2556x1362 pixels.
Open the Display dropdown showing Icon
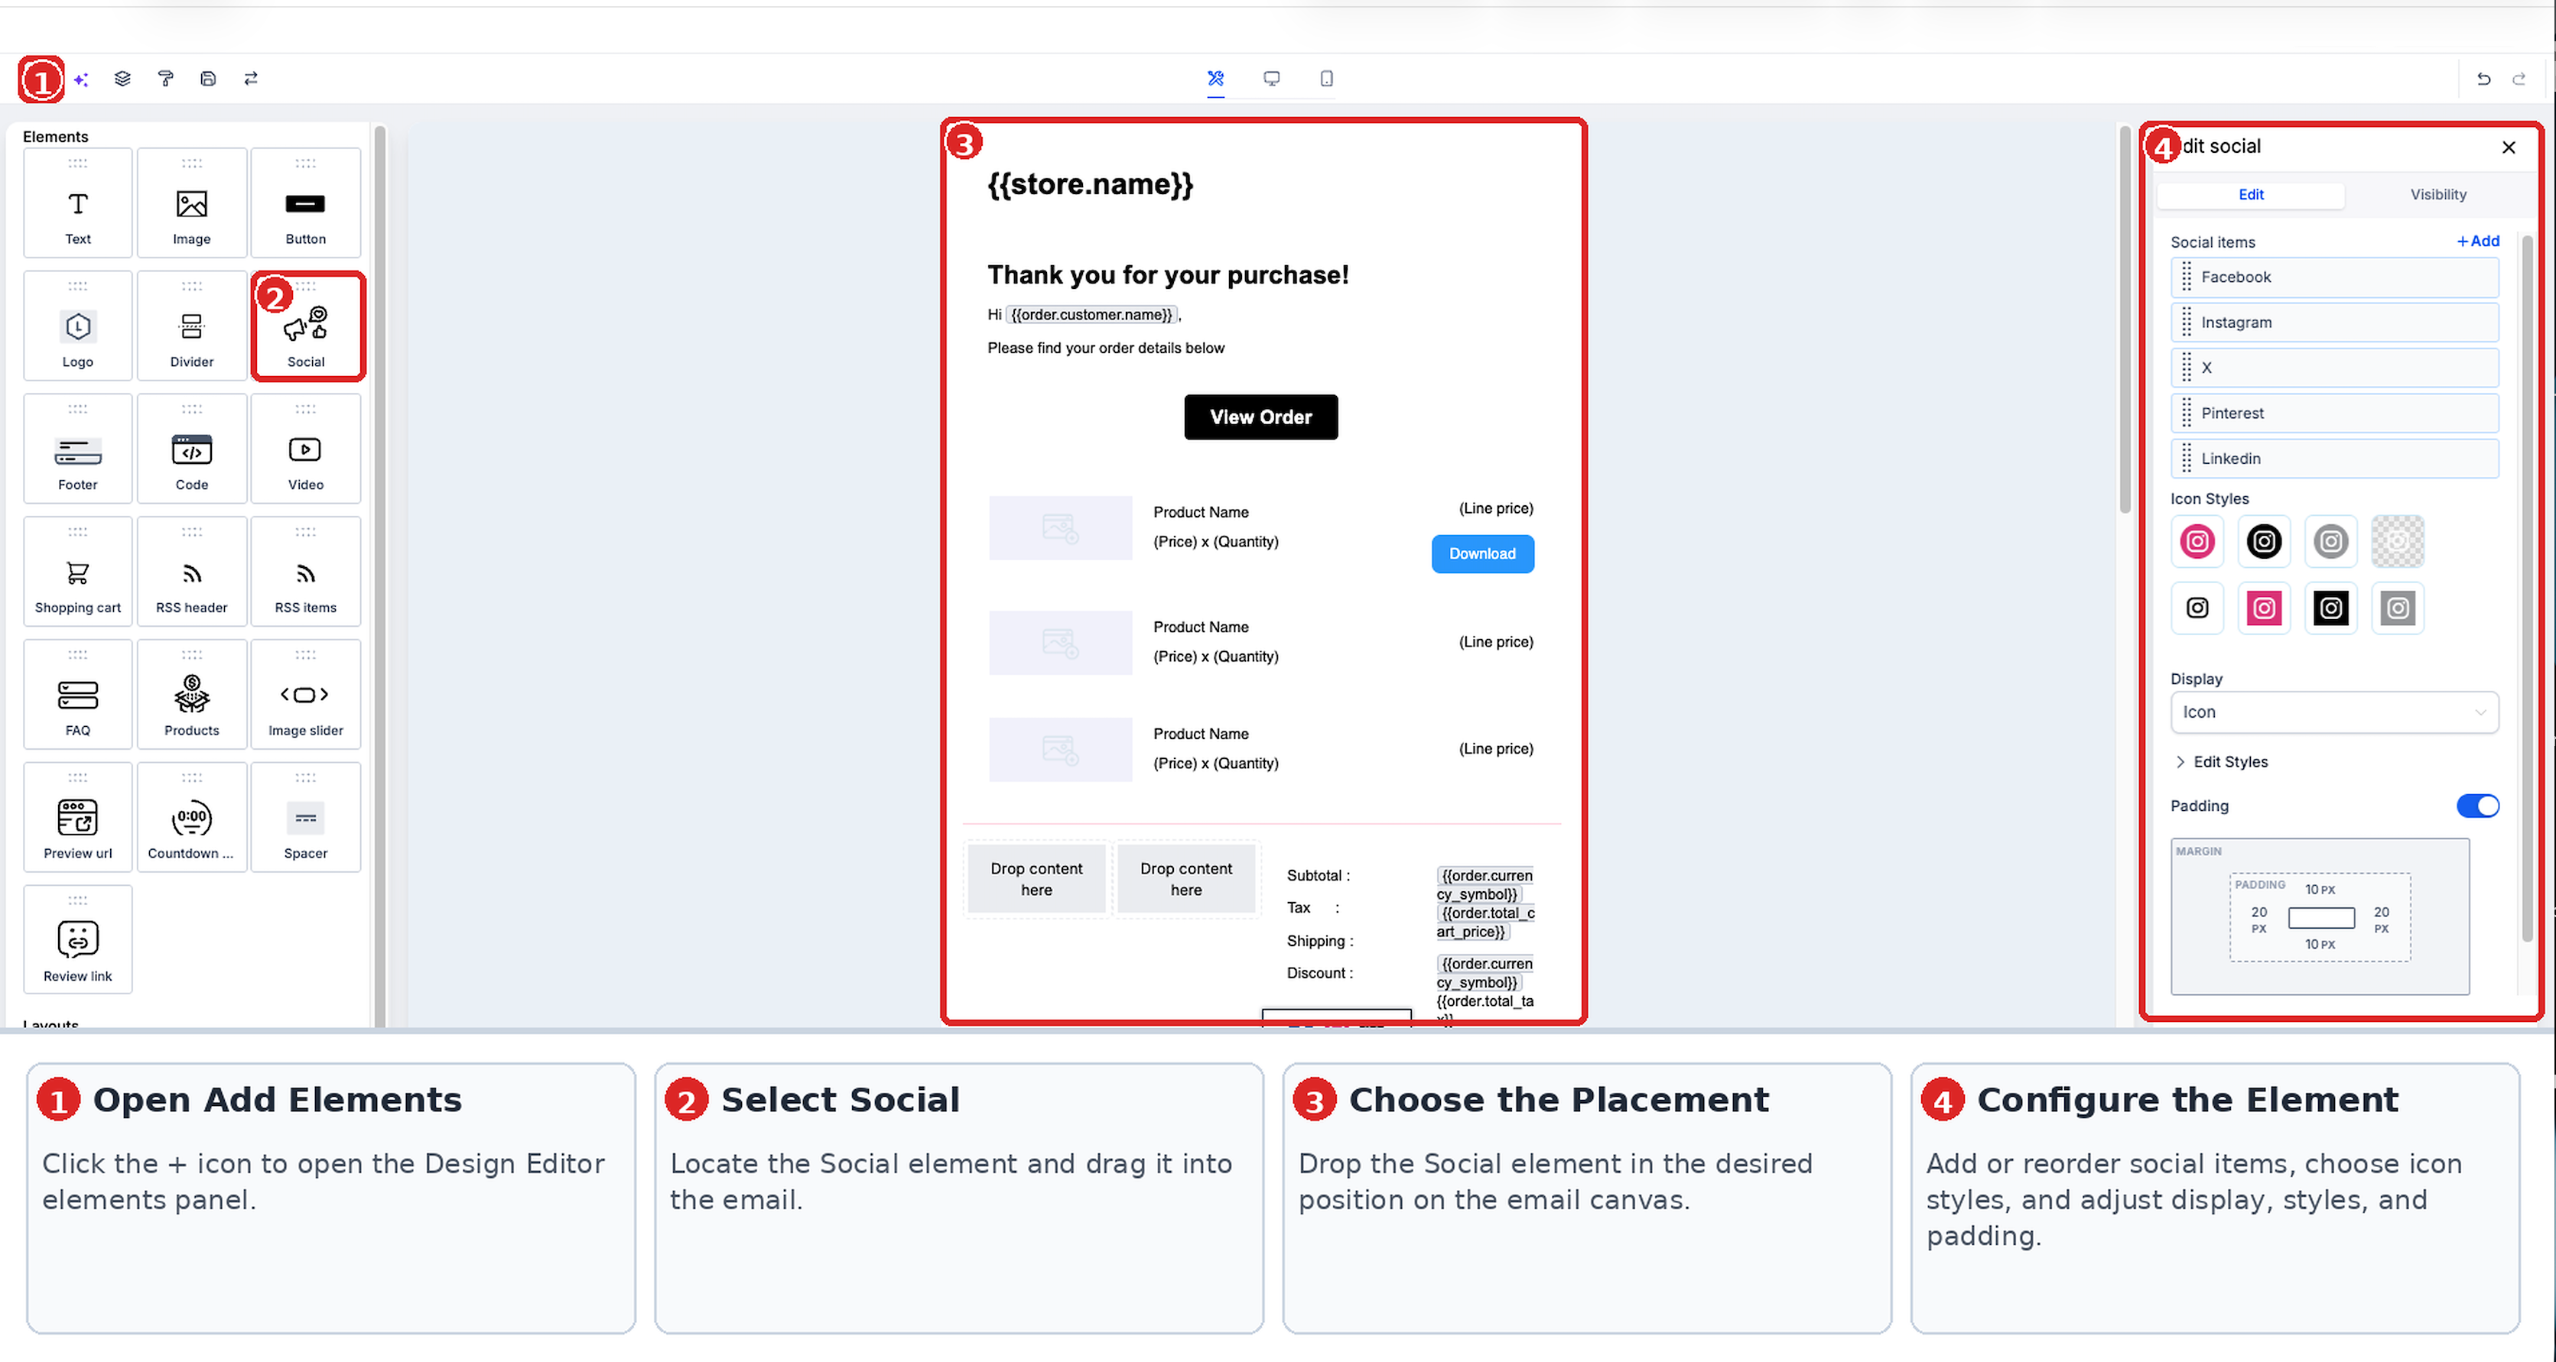[2335, 713]
